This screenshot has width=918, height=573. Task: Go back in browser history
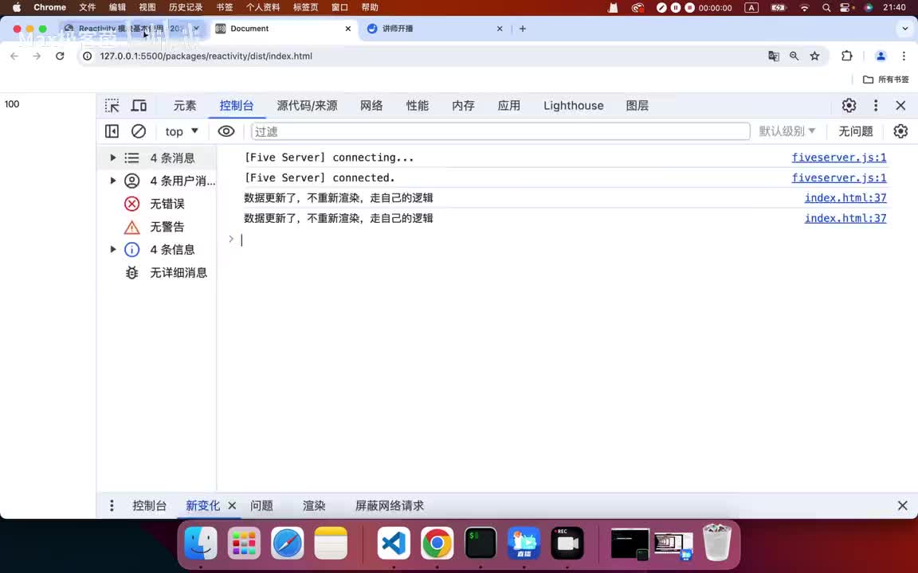[14, 57]
